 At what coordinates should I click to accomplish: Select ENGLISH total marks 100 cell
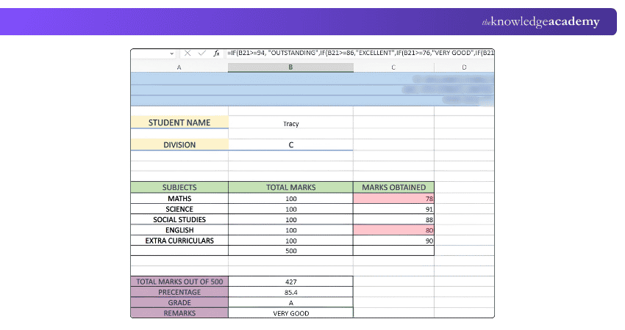(x=291, y=230)
